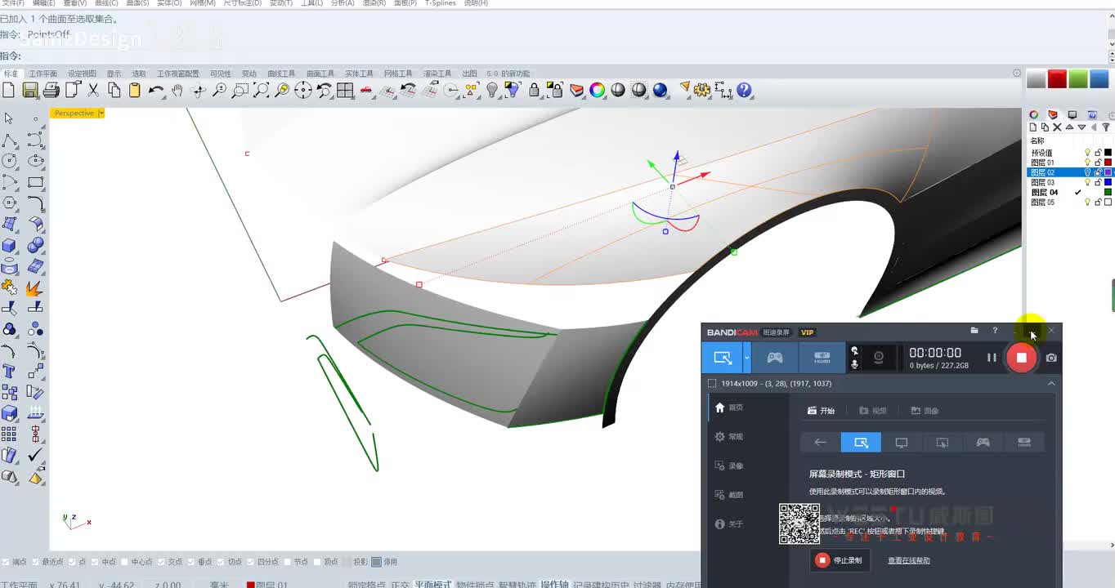Expand Bandicam recording mode dropdown arrow
Screen dimensions: 1115x588
(746, 358)
